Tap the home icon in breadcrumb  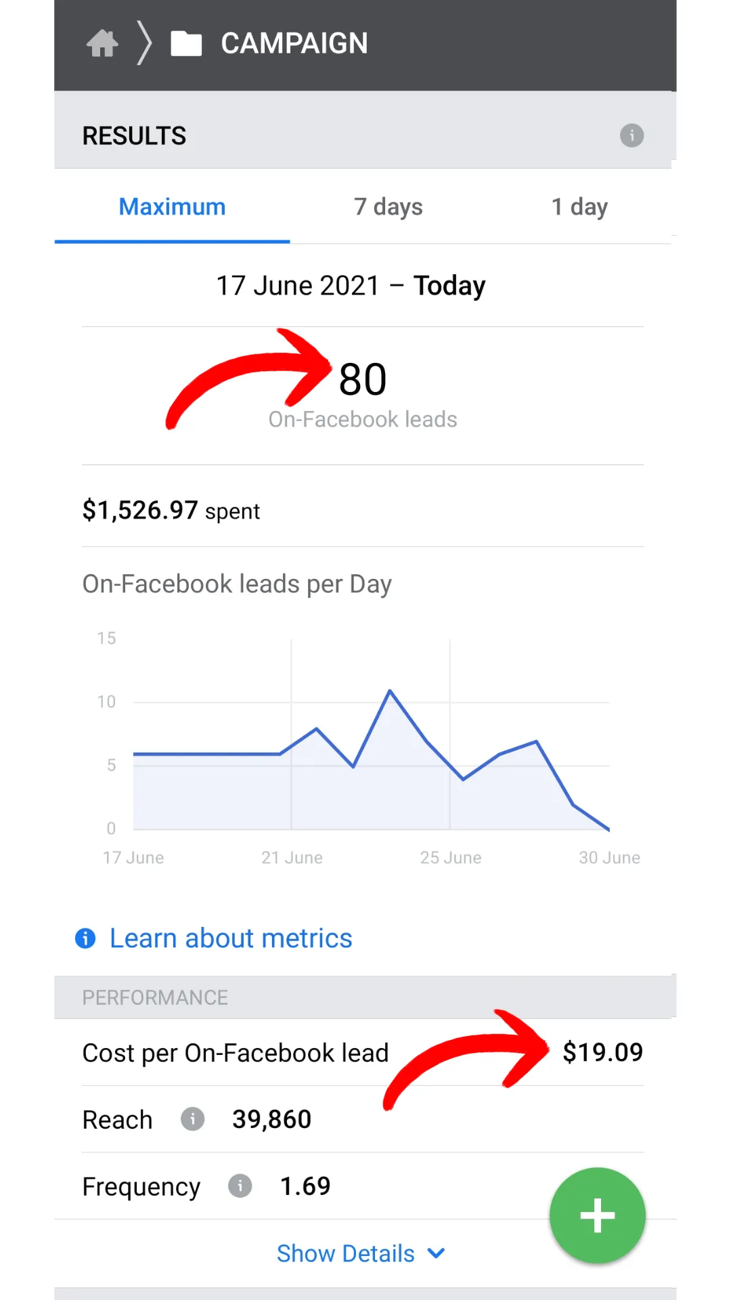point(102,43)
